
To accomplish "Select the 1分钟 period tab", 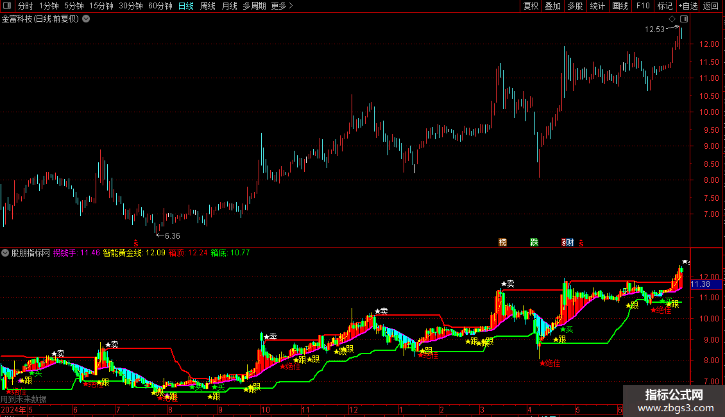I will tap(49, 6).
